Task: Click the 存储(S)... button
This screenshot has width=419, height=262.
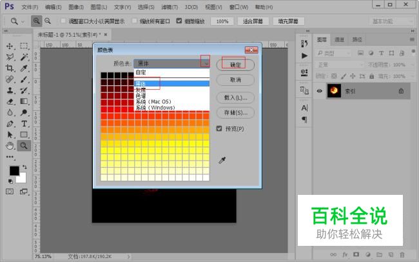Action: pyautogui.click(x=235, y=113)
